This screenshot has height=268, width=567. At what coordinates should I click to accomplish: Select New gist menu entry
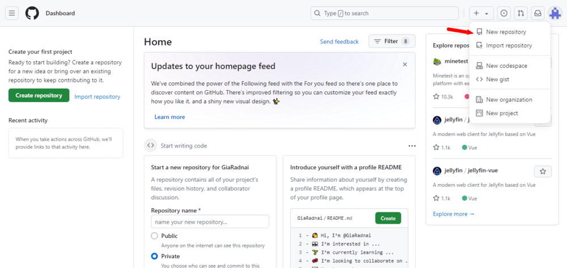(497, 79)
